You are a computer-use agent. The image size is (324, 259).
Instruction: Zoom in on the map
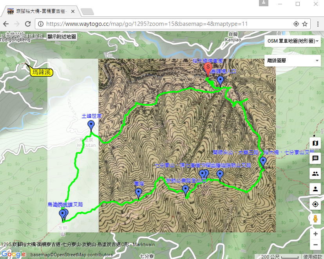[315, 234]
